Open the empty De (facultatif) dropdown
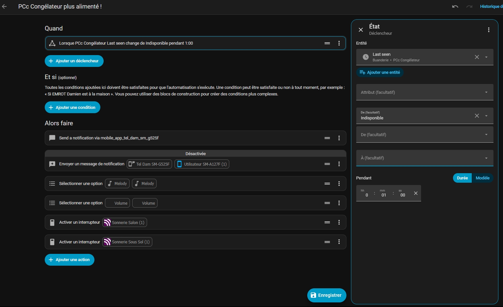The image size is (503, 307). pos(425,134)
